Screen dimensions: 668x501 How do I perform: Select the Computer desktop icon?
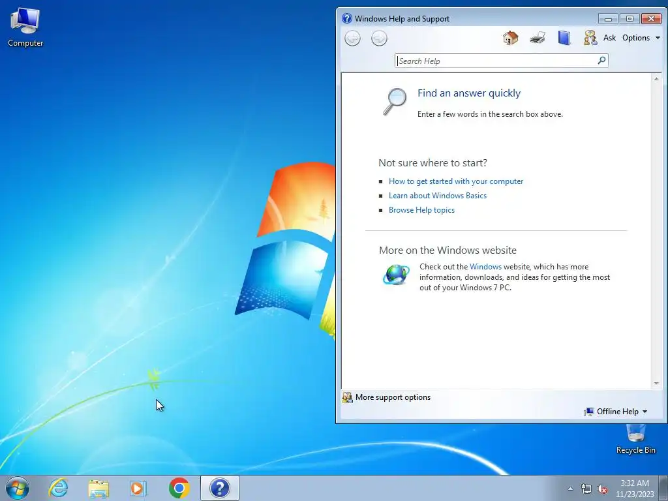coord(25,27)
